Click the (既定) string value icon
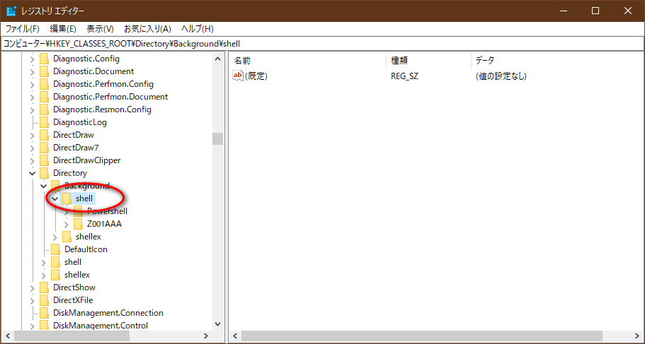 pos(238,76)
